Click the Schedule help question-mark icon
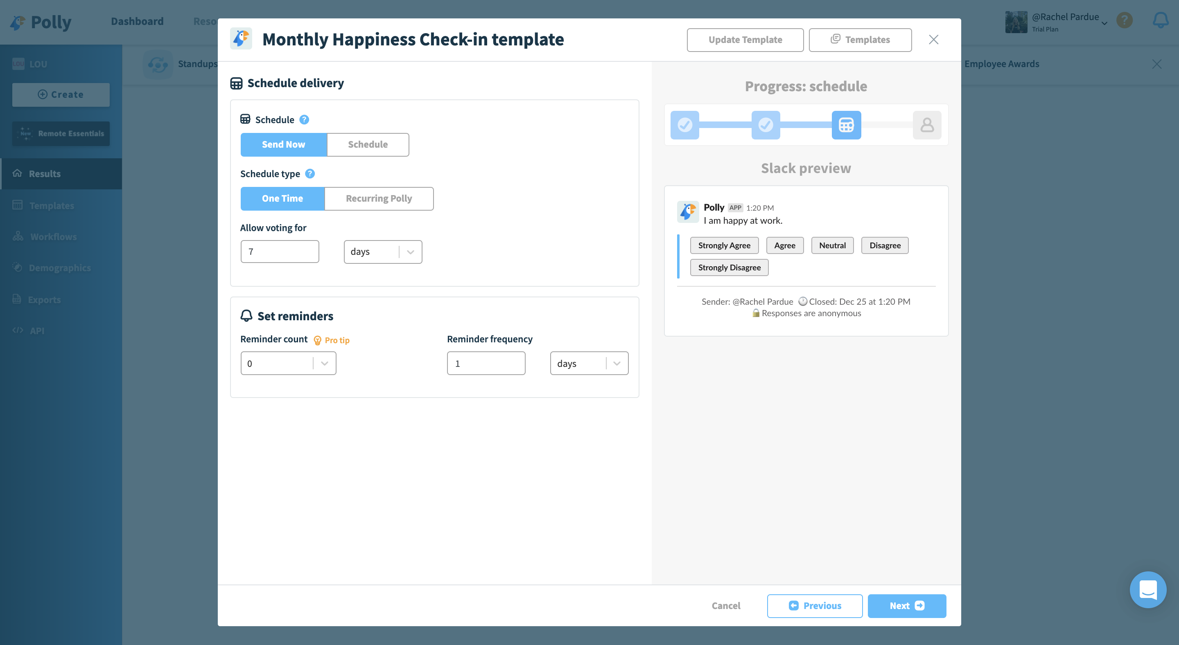This screenshot has width=1179, height=645. tap(304, 120)
